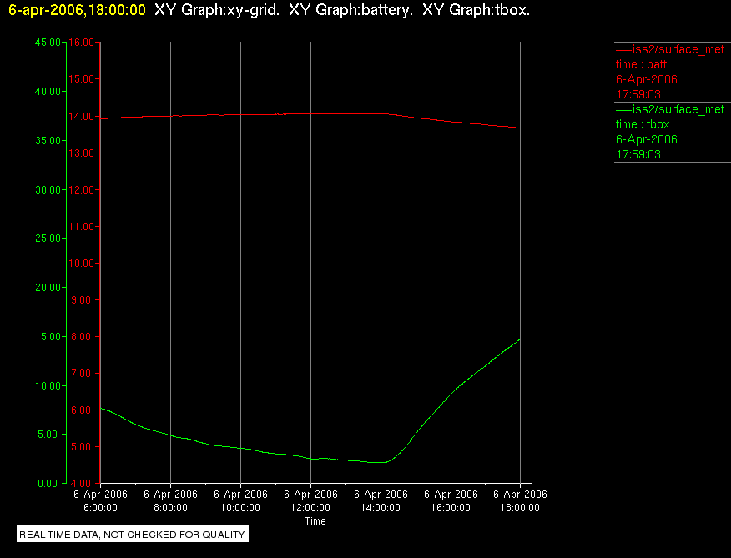Click the yellow date-time title text

[x=77, y=10]
